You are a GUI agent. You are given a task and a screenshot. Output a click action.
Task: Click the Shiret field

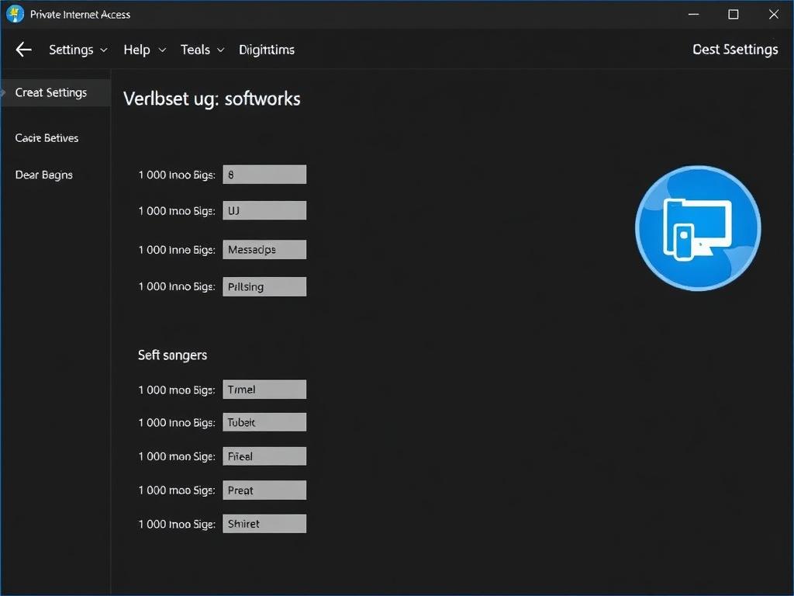[264, 524]
